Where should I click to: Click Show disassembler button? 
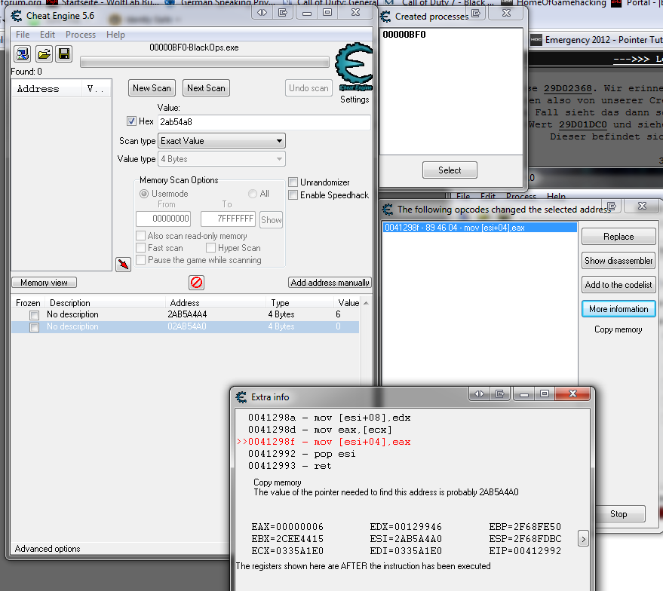pos(618,261)
